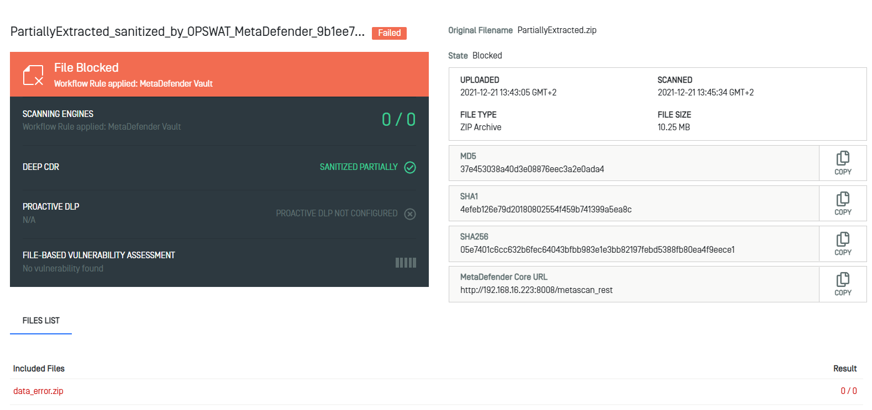Viewport: 872px width, 410px height.
Task: Click the Blocked state value
Action: click(487, 56)
